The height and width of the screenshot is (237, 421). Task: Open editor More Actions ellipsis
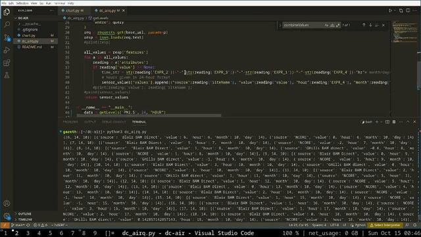tap(415, 11)
